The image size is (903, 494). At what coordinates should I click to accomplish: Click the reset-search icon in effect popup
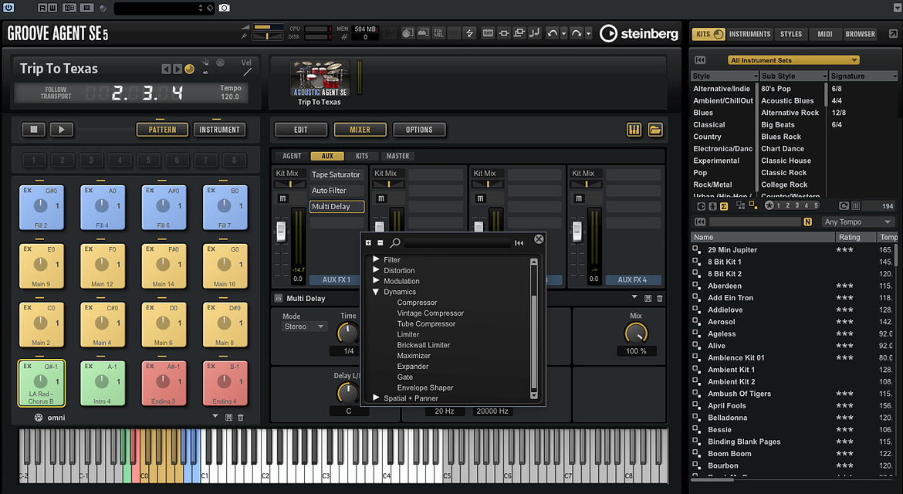point(519,243)
